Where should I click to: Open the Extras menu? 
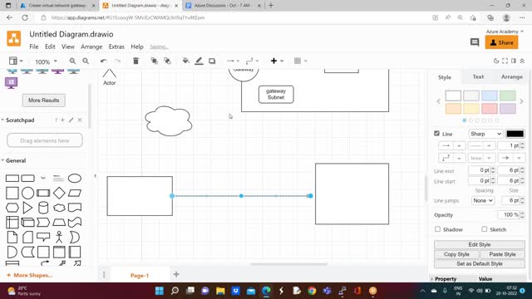point(116,47)
